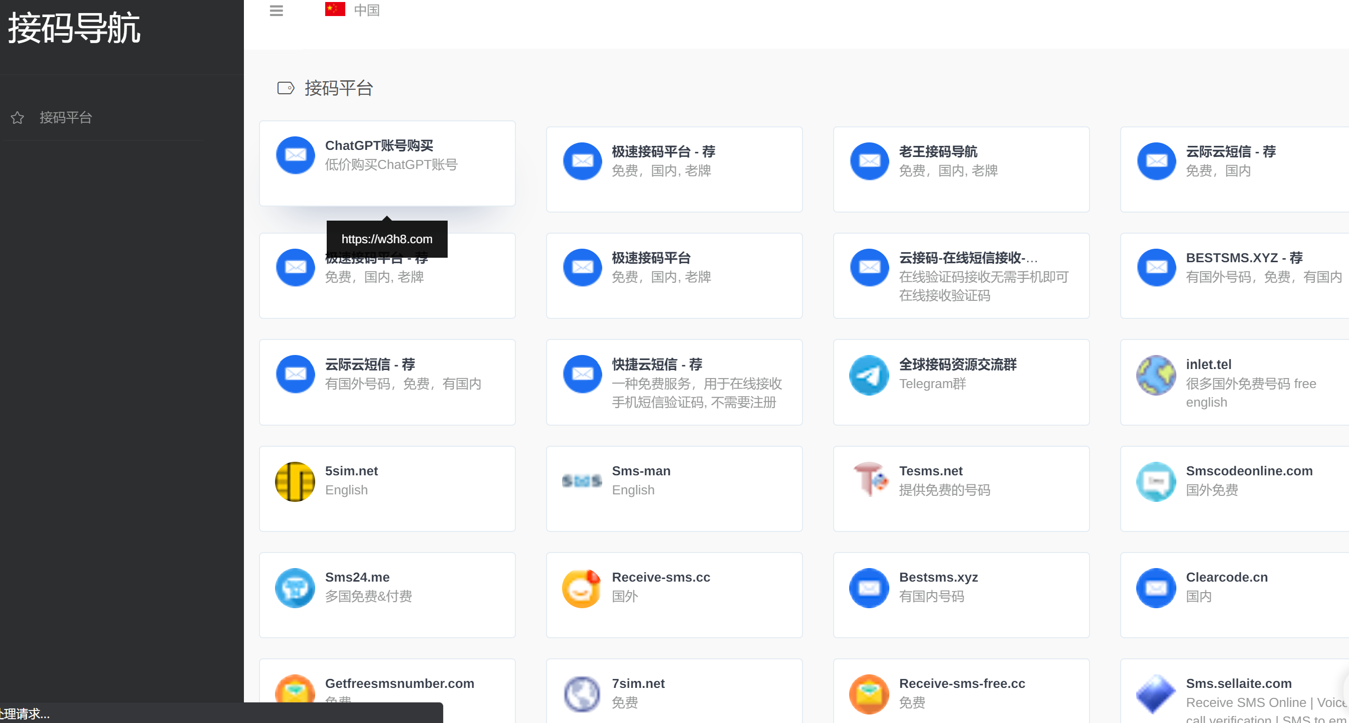Click the mail icon of 云际云短信 - 荐 top row

click(1156, 161)
